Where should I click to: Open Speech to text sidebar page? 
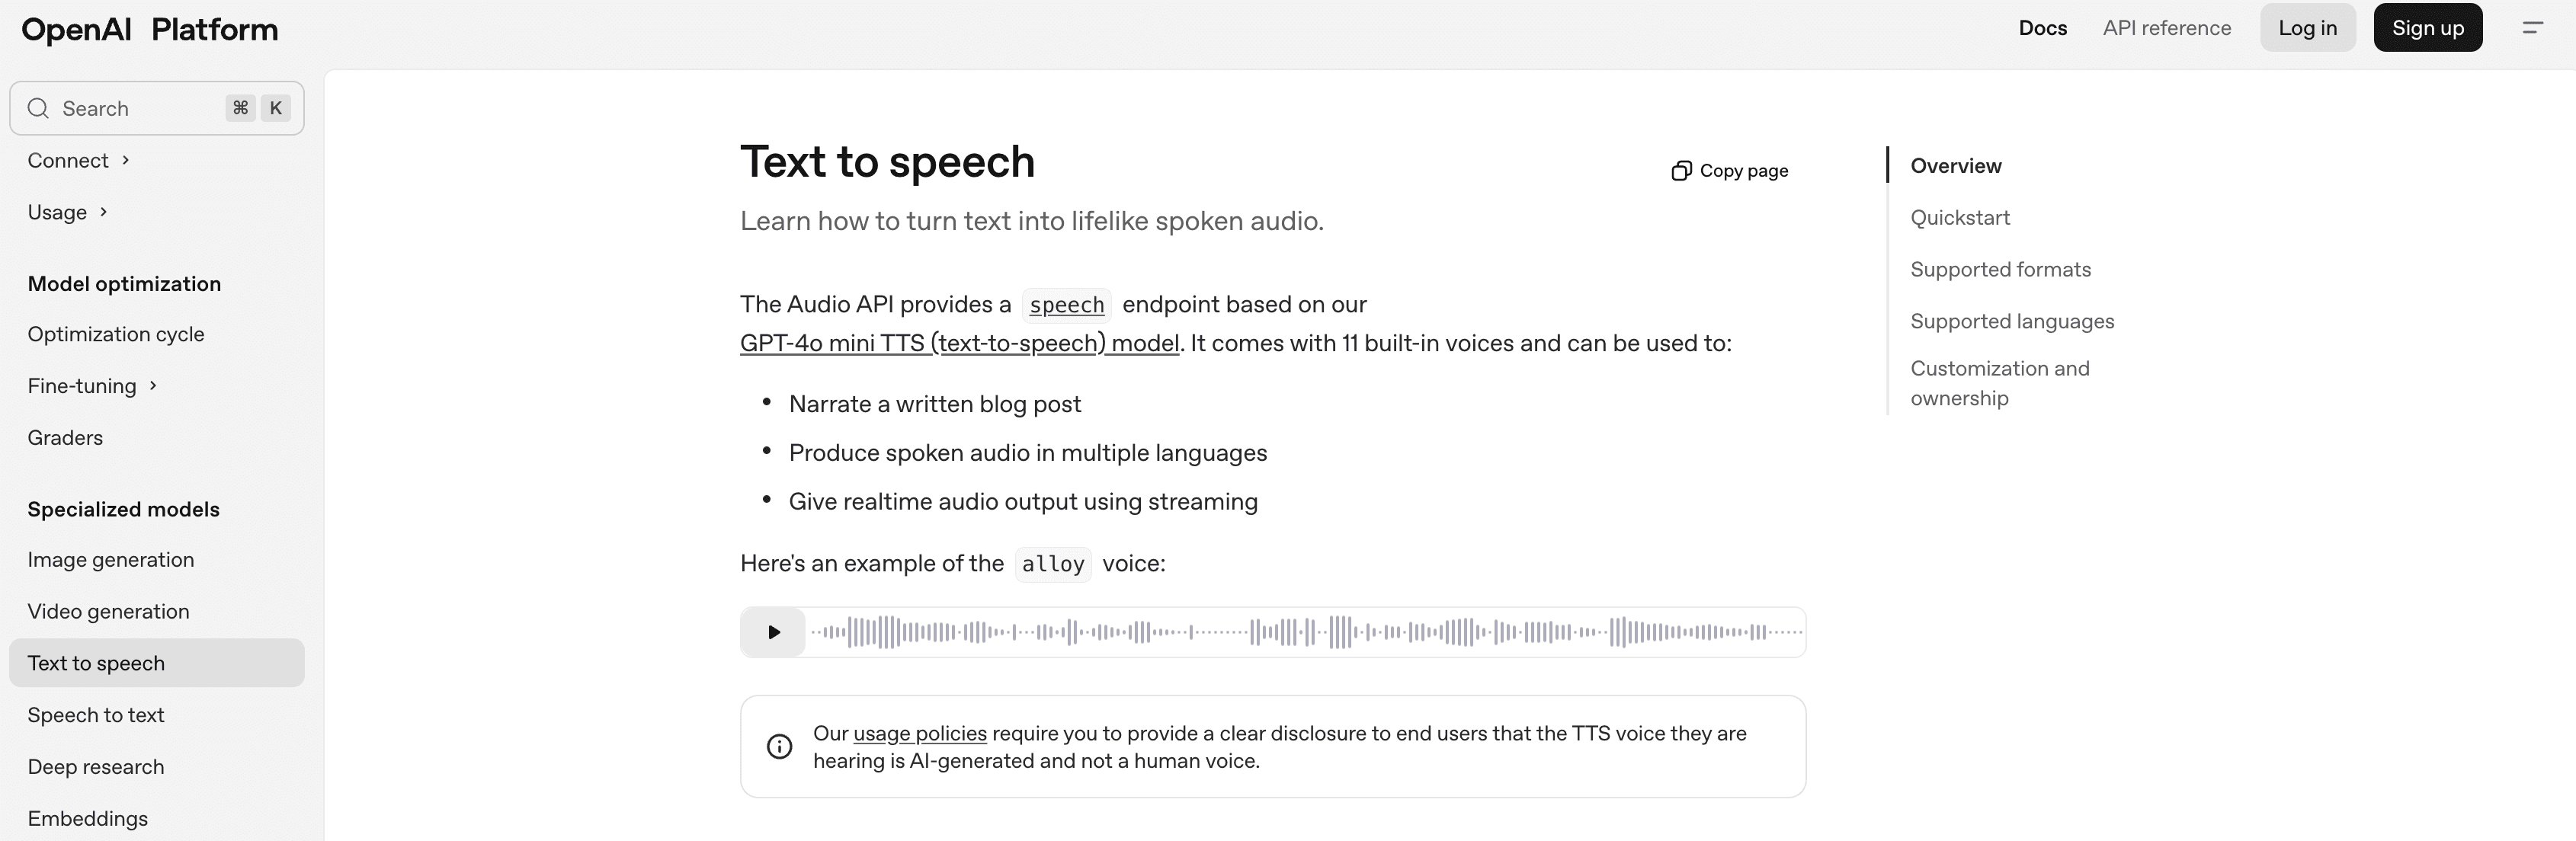pyautogui.click(x=96, y=715)
